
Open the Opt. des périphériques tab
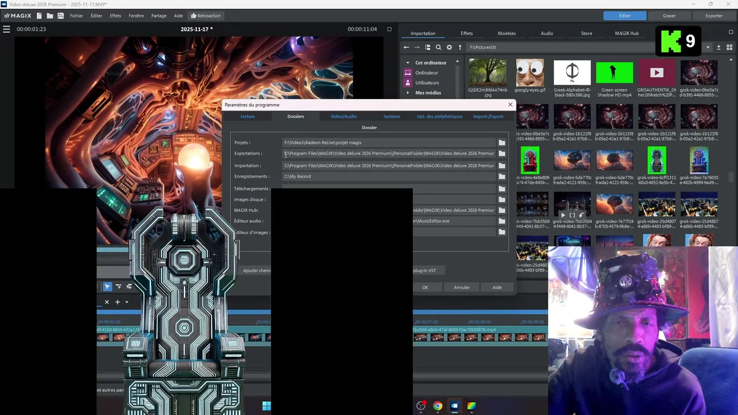pos(439,116)
